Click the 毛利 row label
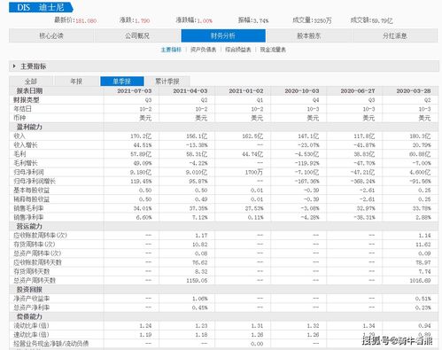442x350 pixels. (19, 154)
